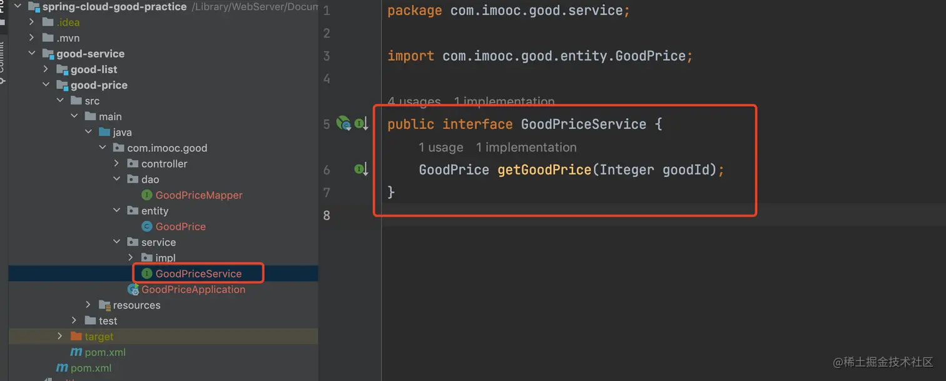The image size is (946, 381).
Task: Click the implementation gutter icon on line 5
Action: click(361, 124)
